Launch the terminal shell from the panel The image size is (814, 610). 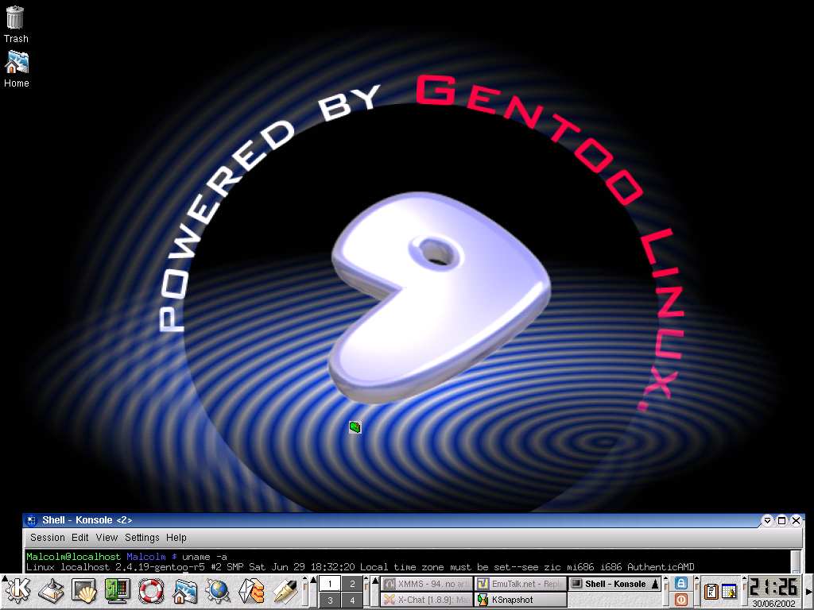tap(84, 590)
